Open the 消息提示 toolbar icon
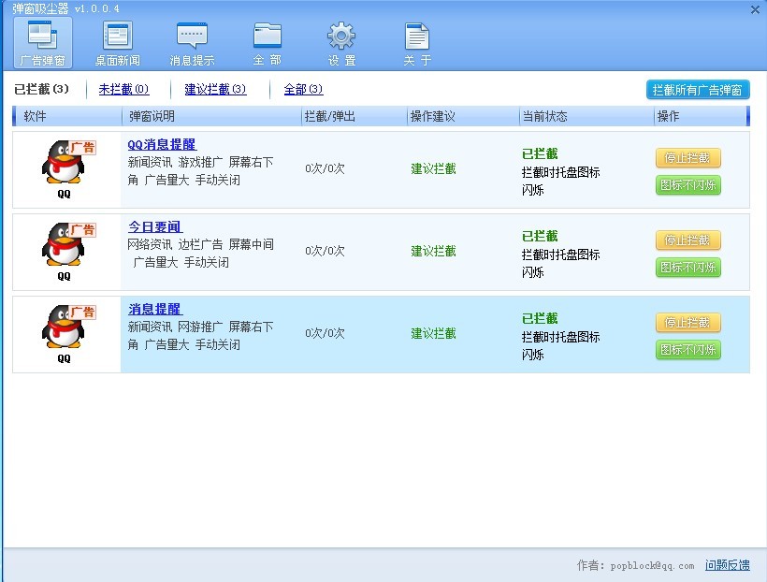 (x=192, y=43)
